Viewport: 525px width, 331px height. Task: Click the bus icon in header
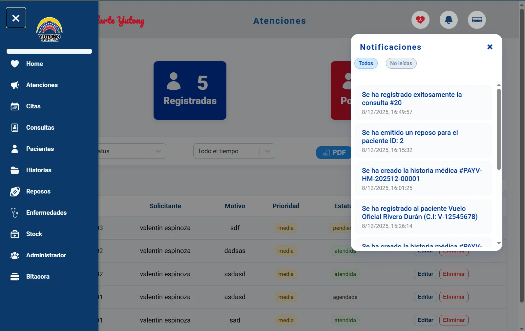[477, 20]
